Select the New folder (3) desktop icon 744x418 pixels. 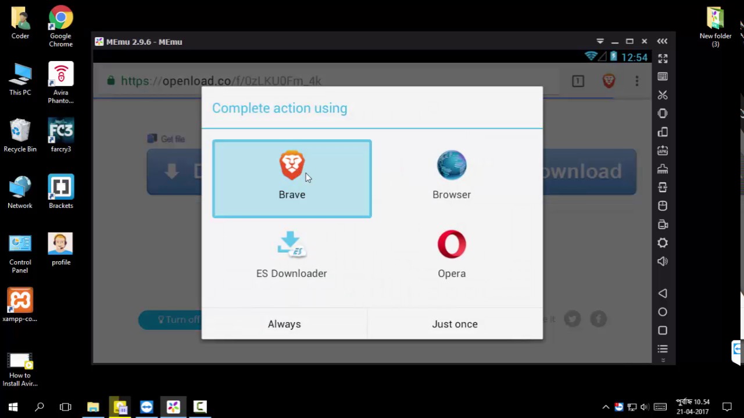coord(716,26)
